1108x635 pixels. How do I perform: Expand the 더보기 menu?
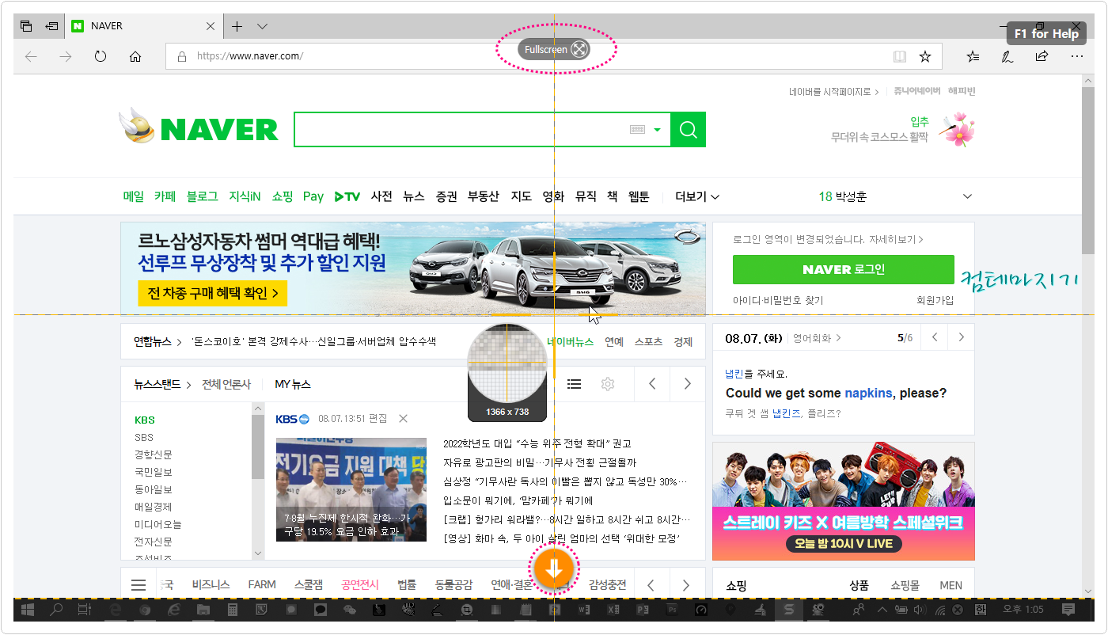[696, 196]
